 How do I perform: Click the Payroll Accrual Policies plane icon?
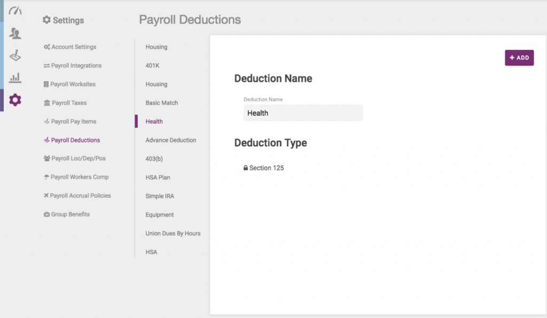click(46, 195)
